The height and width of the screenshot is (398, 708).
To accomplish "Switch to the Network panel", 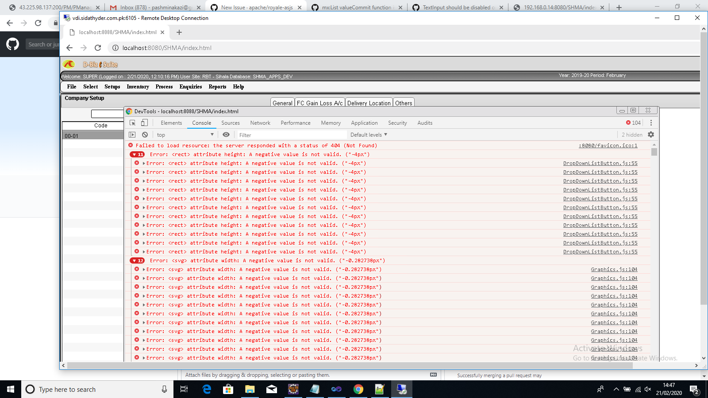I will coord(260,122).
